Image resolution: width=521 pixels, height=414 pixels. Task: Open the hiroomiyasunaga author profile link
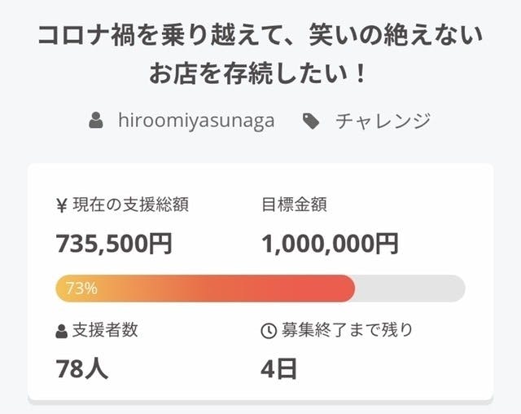(195, 121)
